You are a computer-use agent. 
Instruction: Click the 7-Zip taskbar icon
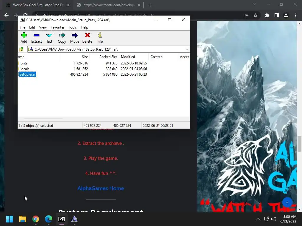tap(62, 219)
